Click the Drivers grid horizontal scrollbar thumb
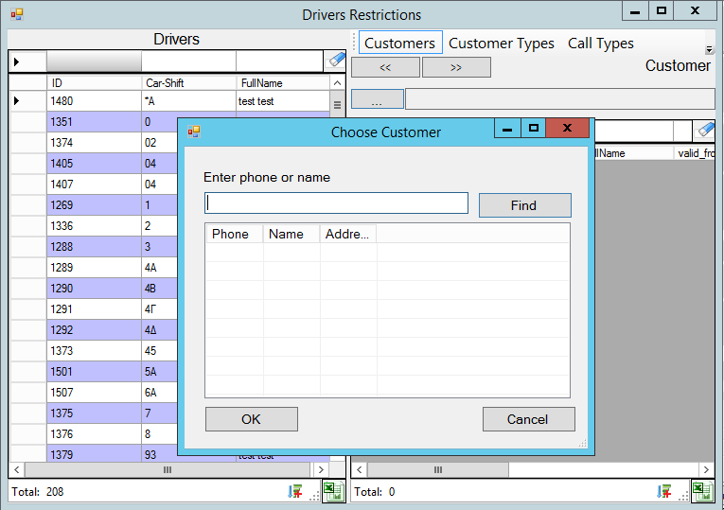 pos(168,469)
